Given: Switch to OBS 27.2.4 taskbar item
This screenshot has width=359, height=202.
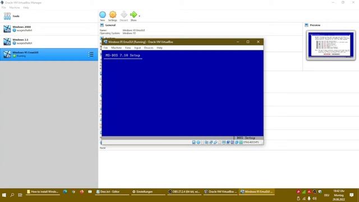Looking at the screenshot, I should [x=185, y=192].
